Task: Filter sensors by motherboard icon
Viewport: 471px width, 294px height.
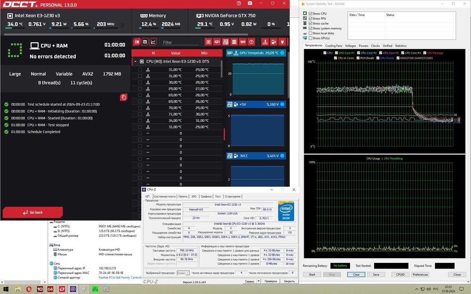Action: (226, 42)
